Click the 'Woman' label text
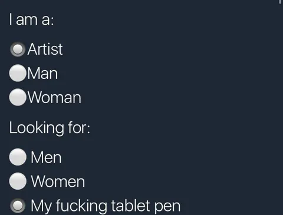Image resolution: width=283 pixels, height=215 pixels. (54, 98)
